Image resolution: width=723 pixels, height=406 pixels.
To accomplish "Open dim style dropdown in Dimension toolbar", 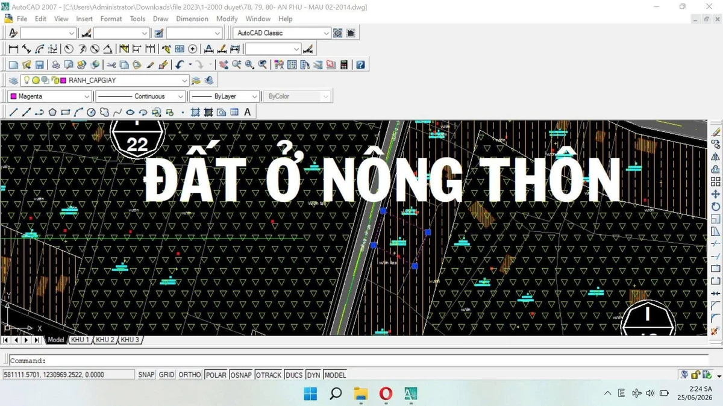I will [x=273, y=49].
